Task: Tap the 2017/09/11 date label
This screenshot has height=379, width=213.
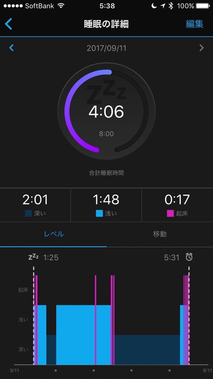Action: pos(106,48)
